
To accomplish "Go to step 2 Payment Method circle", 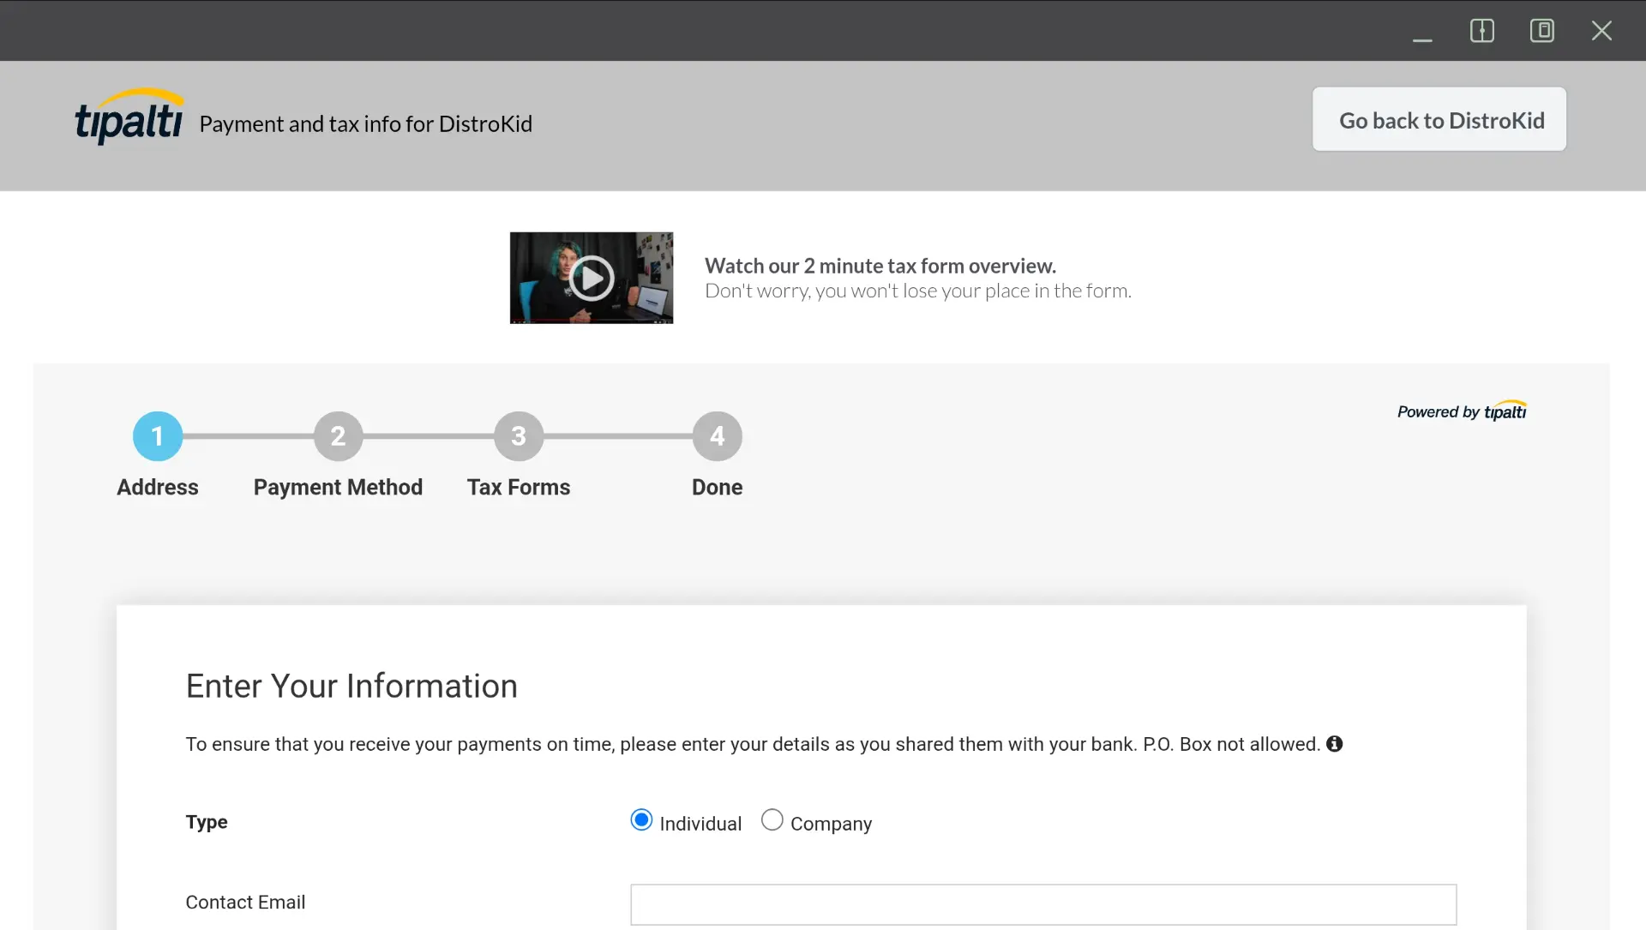I will click(x=338, y=436).
